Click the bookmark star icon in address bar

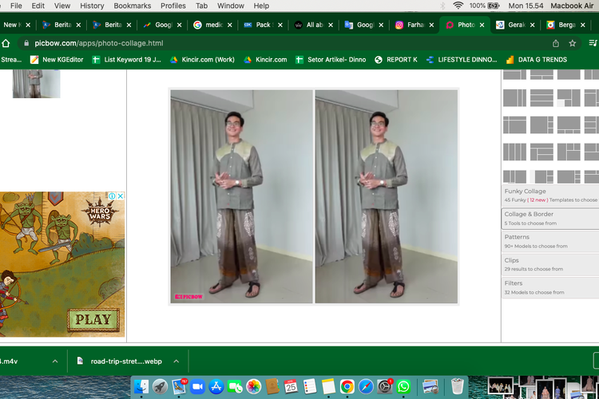click(573, 43)
